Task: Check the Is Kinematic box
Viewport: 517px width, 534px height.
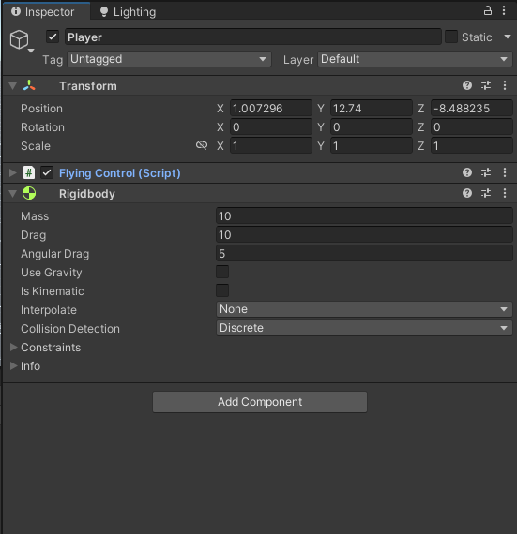Action: 222,290
